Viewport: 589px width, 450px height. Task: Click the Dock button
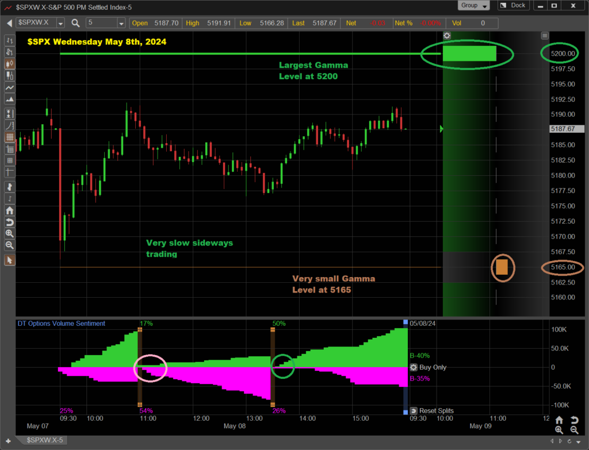coord(512,6)
